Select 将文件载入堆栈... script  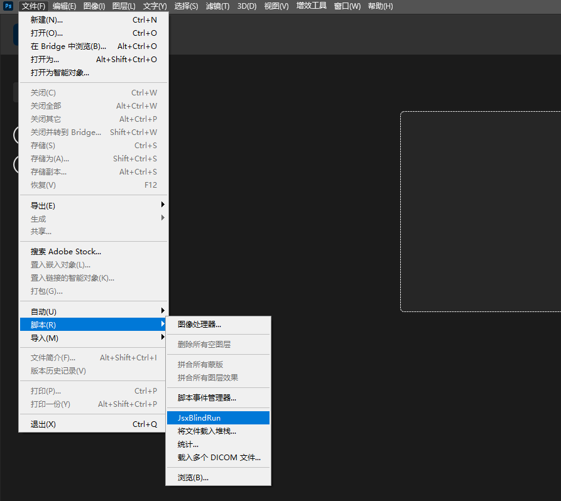207,431
